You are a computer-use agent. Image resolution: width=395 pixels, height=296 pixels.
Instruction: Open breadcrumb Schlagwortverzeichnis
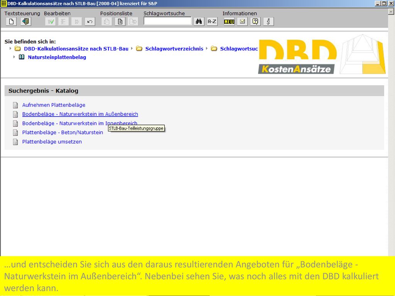click(174, 49)
